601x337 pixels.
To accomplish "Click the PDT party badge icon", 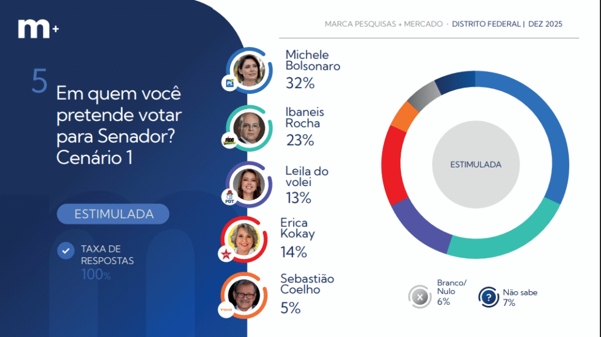I will tap(230, 197).
